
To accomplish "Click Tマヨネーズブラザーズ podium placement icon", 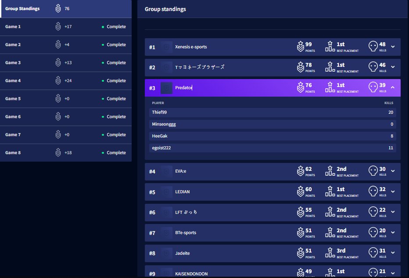I will [x=330, y=67].
